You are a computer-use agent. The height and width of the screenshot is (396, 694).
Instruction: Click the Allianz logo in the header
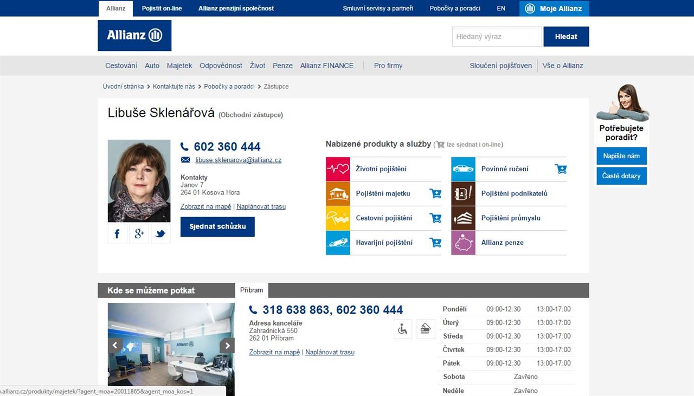point(134,36)
